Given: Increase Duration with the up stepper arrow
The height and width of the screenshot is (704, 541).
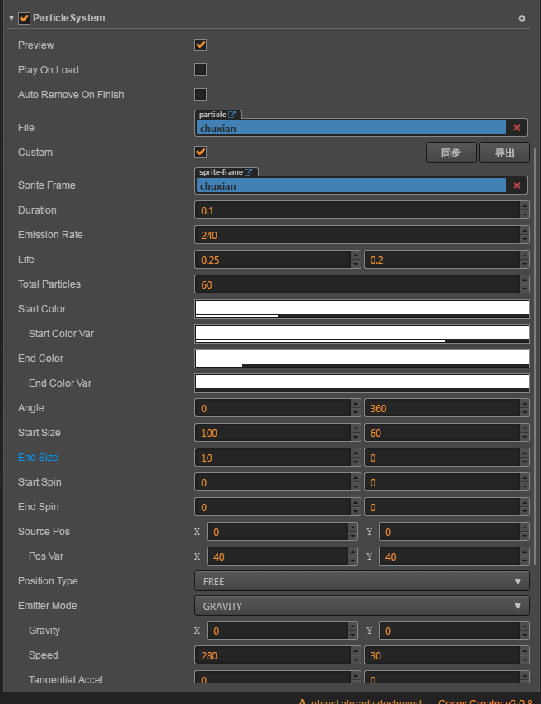Looking at the screenshot, I should tap(525, 205).
